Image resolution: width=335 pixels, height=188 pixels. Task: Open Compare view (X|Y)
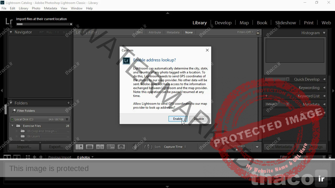pos(100,147)
